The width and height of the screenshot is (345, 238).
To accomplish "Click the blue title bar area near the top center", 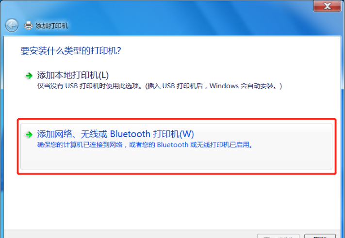I will (176, 13).
